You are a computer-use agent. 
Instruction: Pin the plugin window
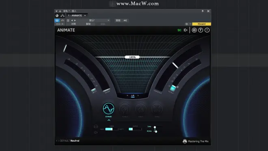[x=203, y=11]
